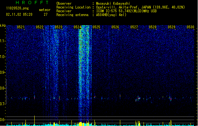Click the 0524 time marker
This screenshot has height=126, width=198.
point(77,27)
